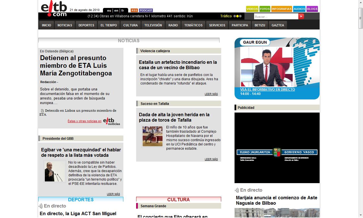Click the Tafalla bullring photo thumbnail
Image resolution: width=363 pixels, height=218 pixels.
[x=153, y=136]
